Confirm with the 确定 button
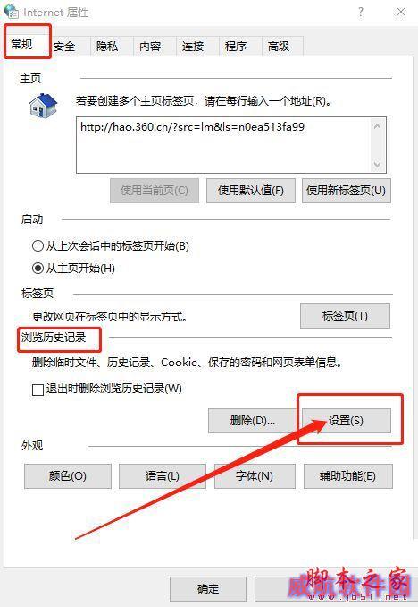This screenshot has width=418, height=607. click(x=208, y=589)
